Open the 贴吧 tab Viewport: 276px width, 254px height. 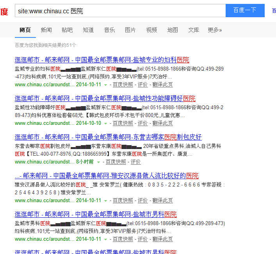point(67,30)
